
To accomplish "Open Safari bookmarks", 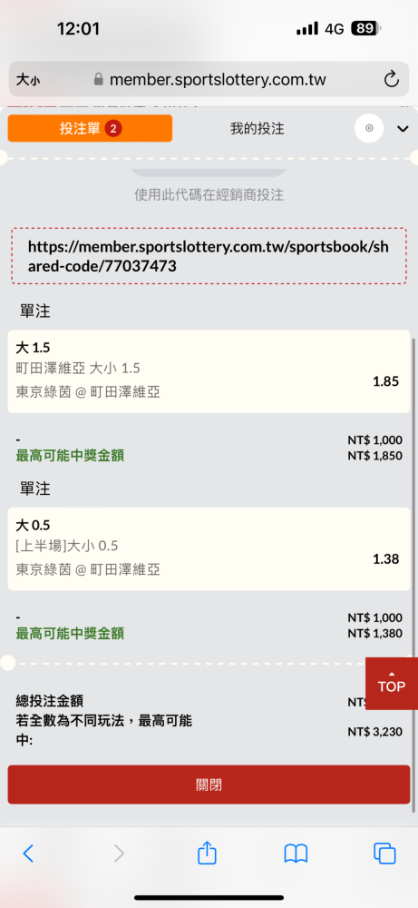I will pos(296,854).
